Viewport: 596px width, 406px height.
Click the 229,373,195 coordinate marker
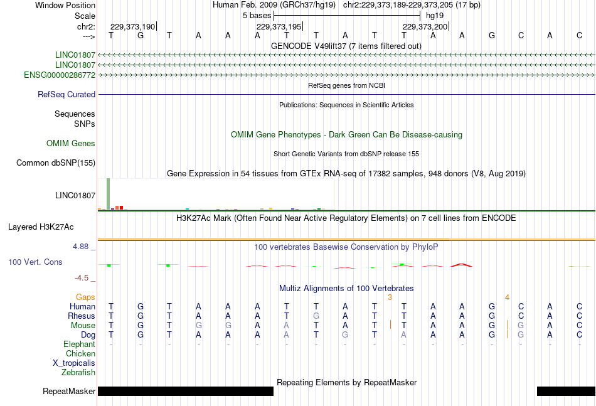pos(279,26)
